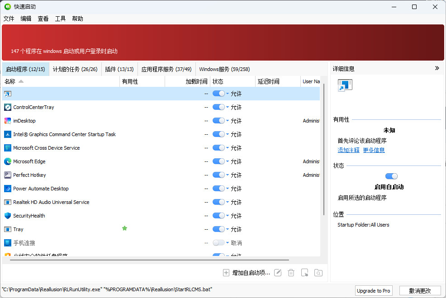The image size is (446, 298).
Task: Open status dropdown arrow for SecurityHealth
Action: tap(228, 216)
